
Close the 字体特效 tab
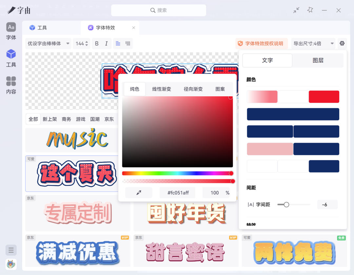pos(134,28)
